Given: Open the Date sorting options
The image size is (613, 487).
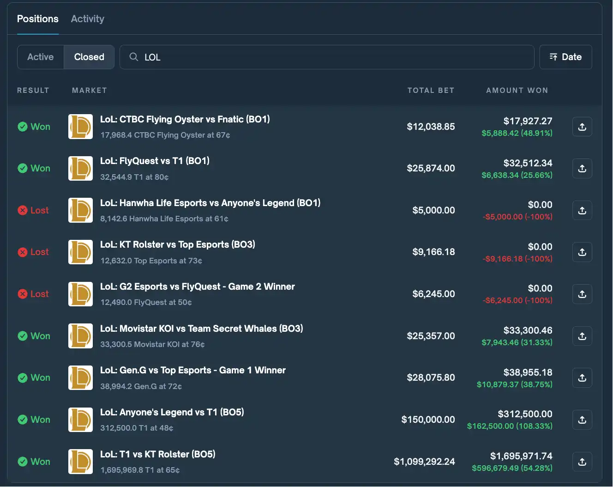Looking at the screenshot, I should pyautogui.click(x=565, y=57).
